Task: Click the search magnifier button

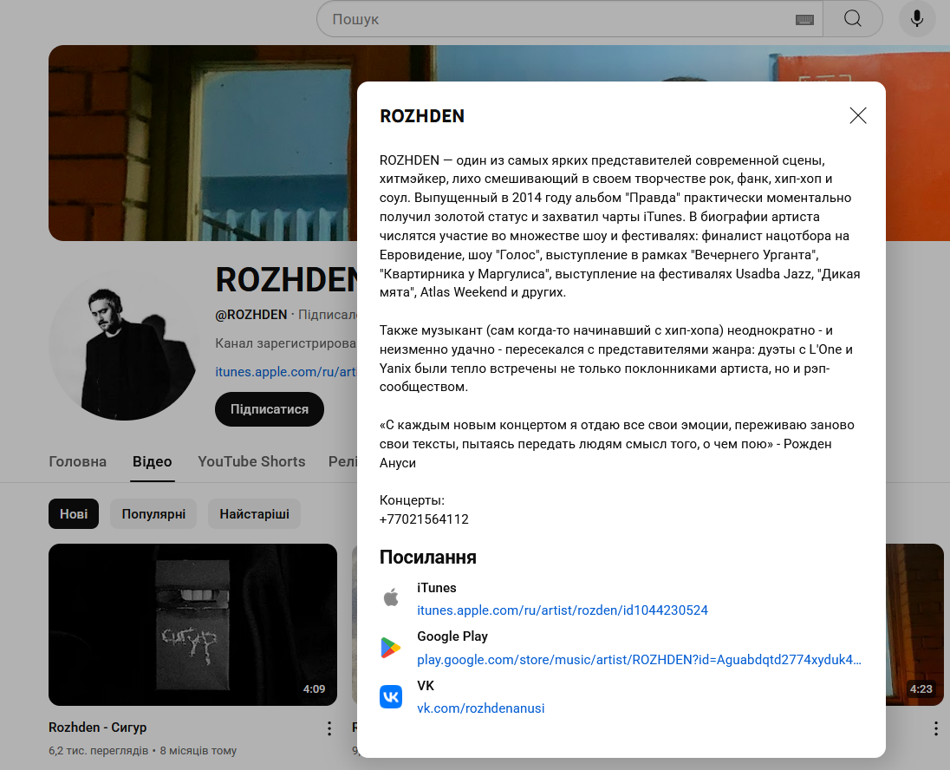Action: point(852,19)
